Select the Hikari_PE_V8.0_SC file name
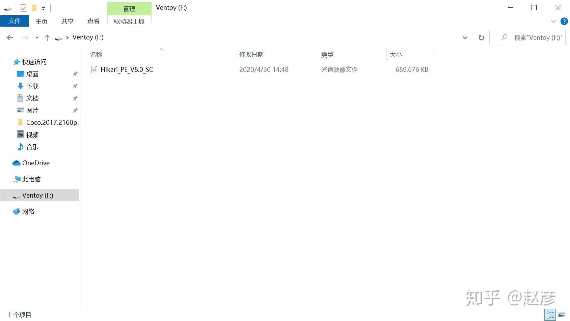 coord(127,69)
